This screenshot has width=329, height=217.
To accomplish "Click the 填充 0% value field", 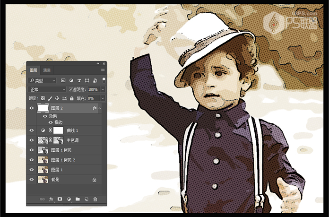I will coord(94,98).
